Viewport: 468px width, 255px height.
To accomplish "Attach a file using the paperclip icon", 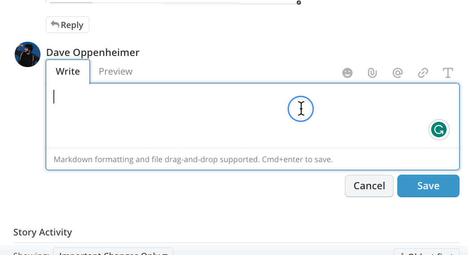I will pyautogui.click(x=372, y=73).
